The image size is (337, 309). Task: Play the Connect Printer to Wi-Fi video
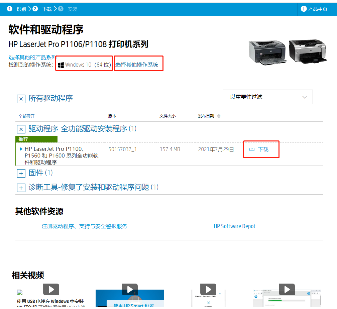point(208,289)
